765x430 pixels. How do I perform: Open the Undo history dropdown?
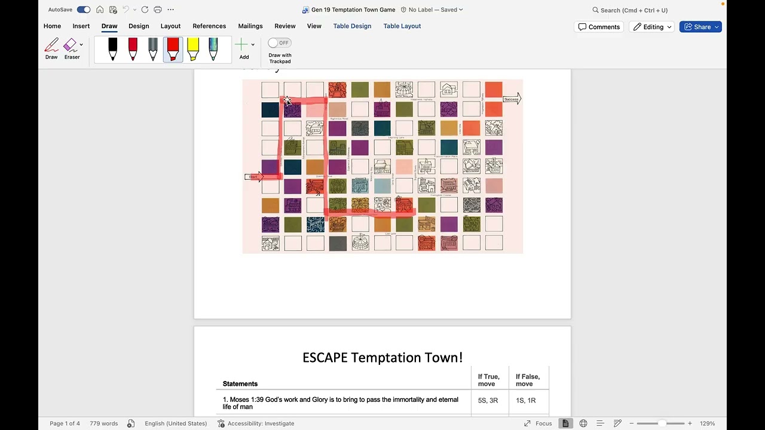pyautogui.click(x=134, y=10)
